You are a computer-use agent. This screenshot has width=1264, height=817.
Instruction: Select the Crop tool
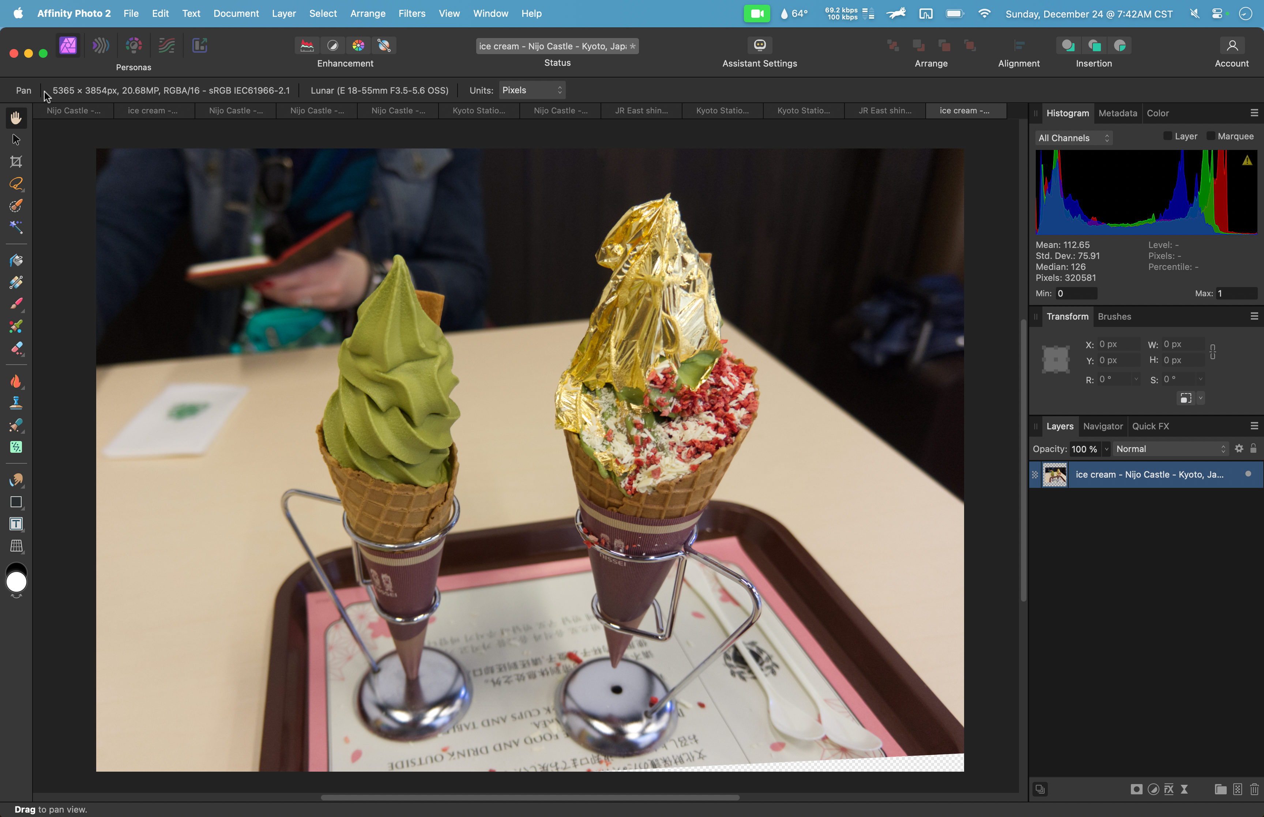tap(16, 161)
